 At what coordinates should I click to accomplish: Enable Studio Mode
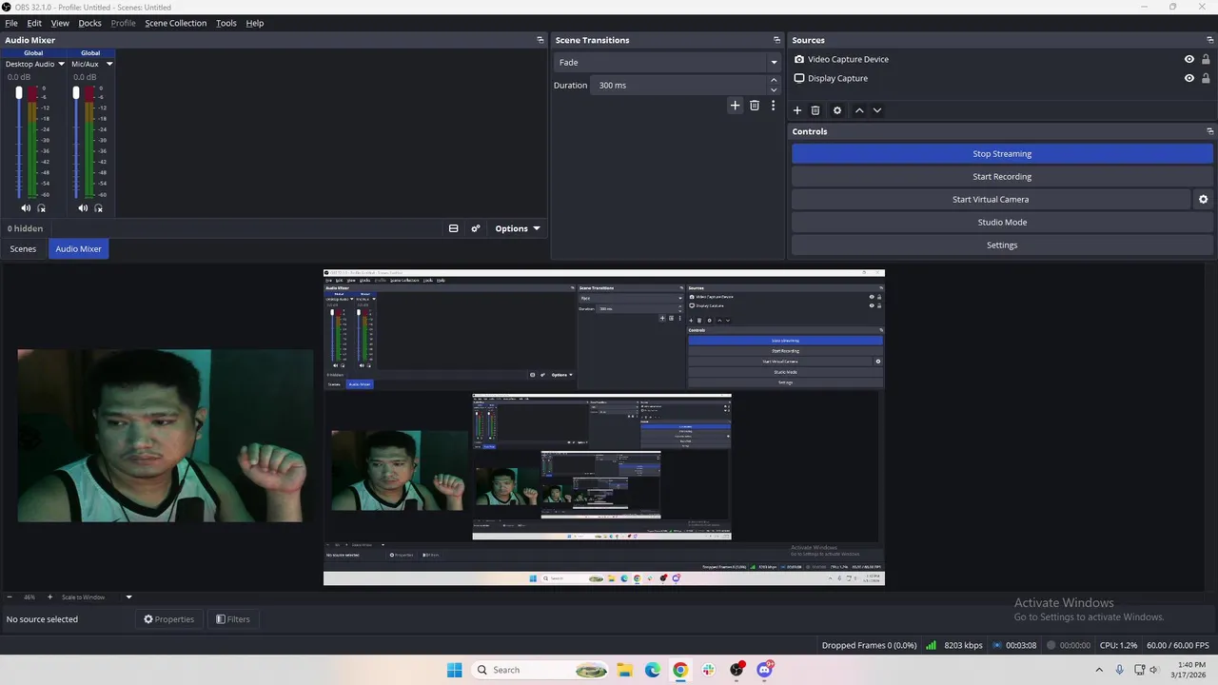click(1002, 223)
